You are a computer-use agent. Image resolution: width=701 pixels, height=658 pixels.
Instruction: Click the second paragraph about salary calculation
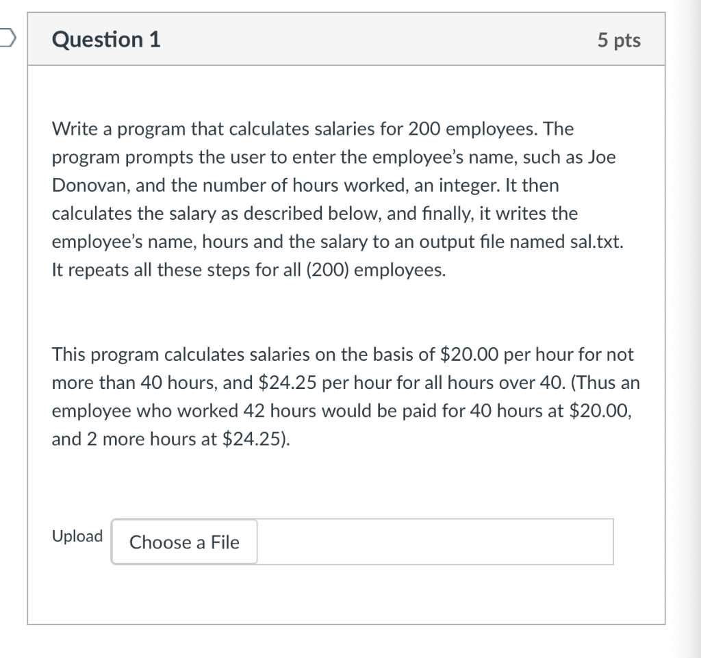[x=342, y=396]
